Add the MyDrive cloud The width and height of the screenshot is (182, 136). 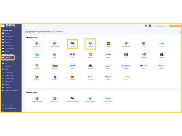coord(108,78)
